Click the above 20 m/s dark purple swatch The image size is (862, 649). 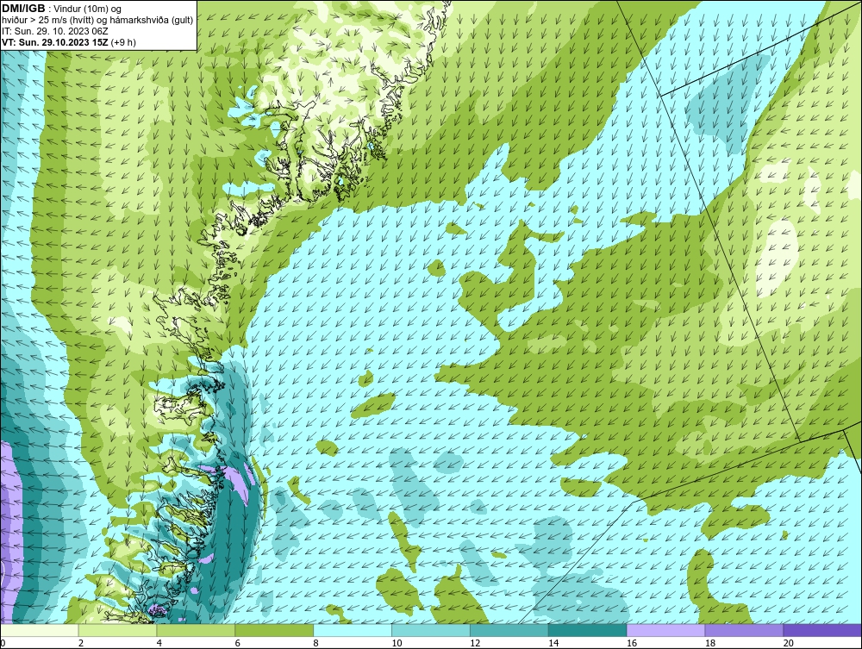[x=822, y=630]
